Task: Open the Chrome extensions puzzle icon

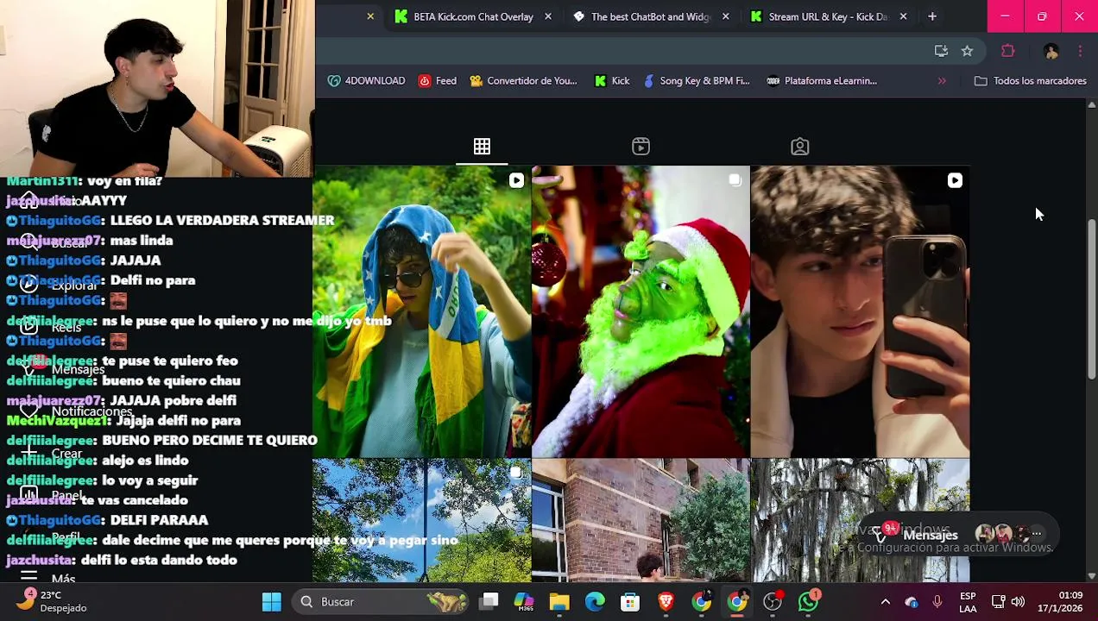Action: [x=1007, y=52]
